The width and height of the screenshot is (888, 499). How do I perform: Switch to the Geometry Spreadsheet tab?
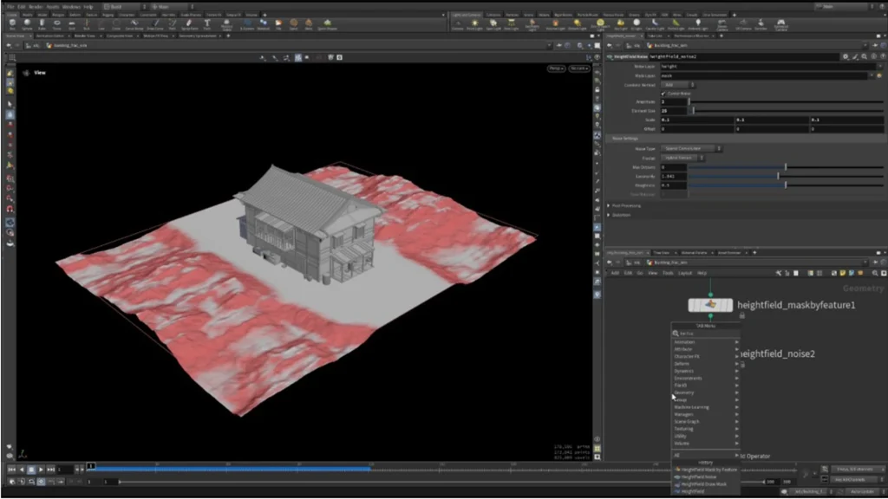coord(198,36)
